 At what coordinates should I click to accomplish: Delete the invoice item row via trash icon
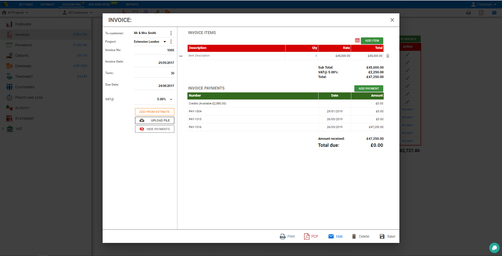point(388,56)
